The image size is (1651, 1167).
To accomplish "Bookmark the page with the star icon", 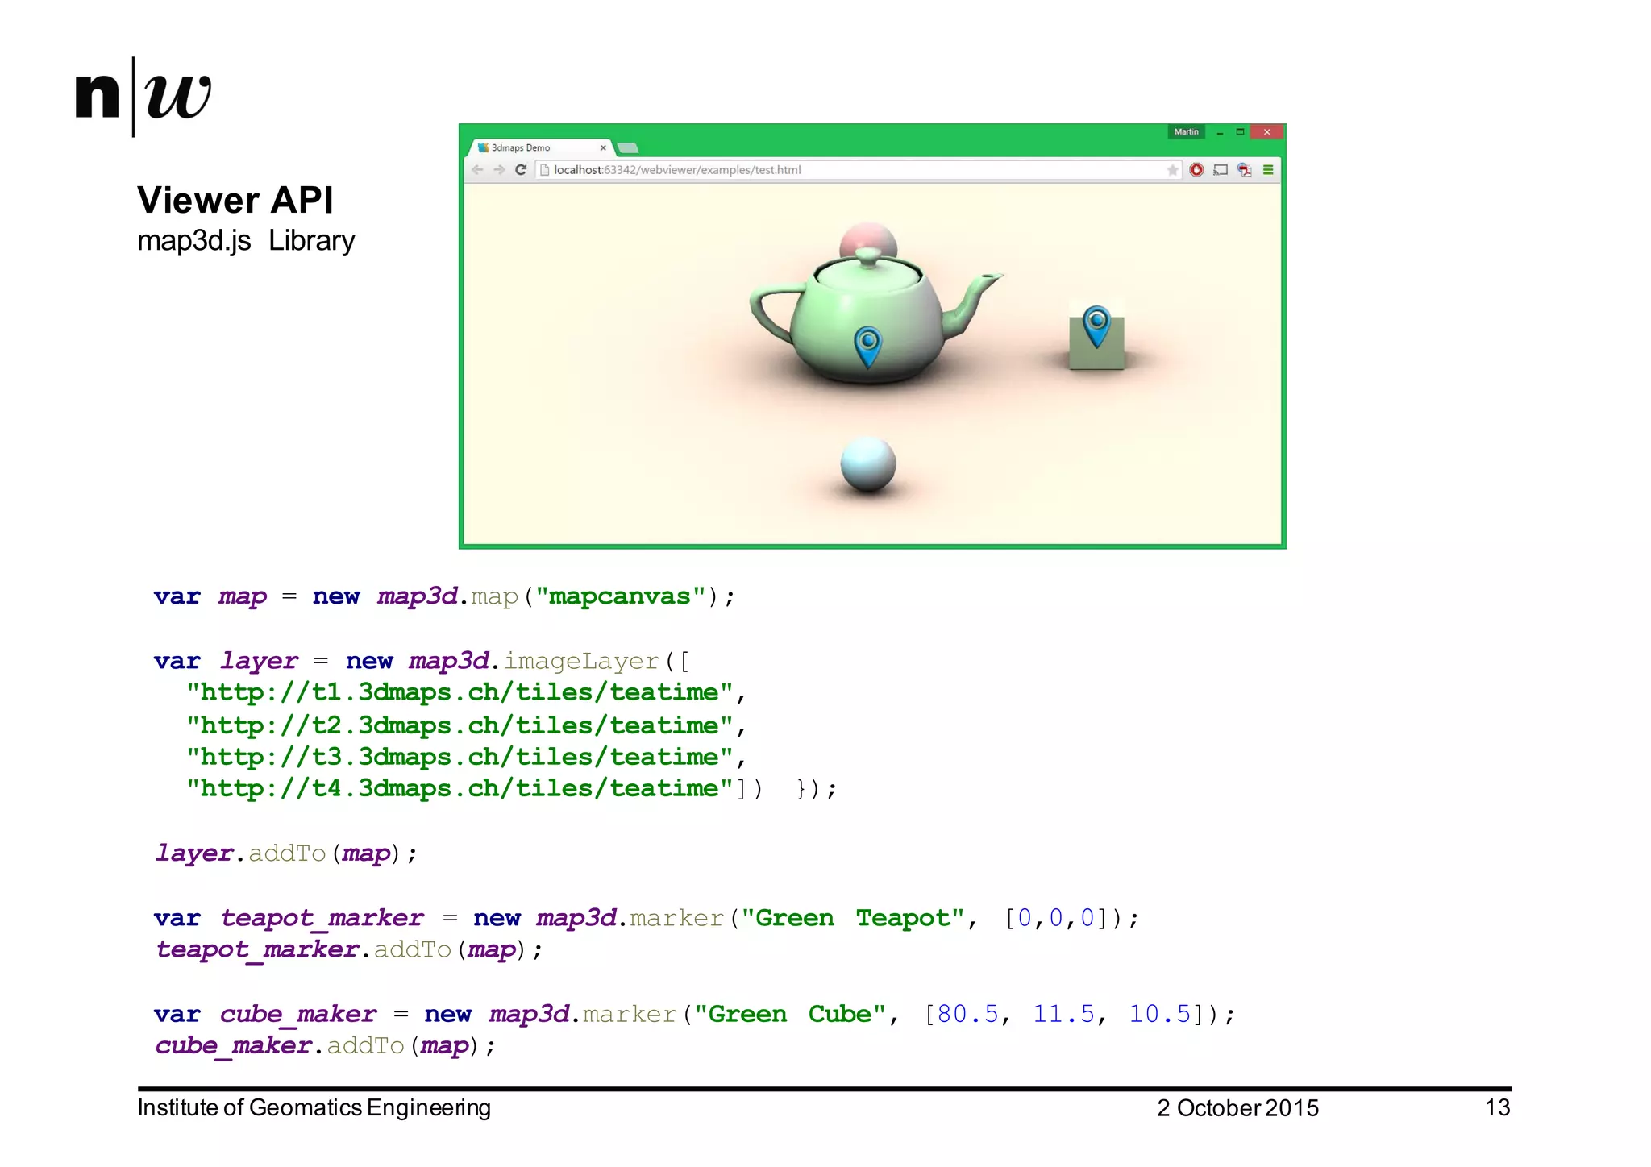I will click(x=1172, y=170).
